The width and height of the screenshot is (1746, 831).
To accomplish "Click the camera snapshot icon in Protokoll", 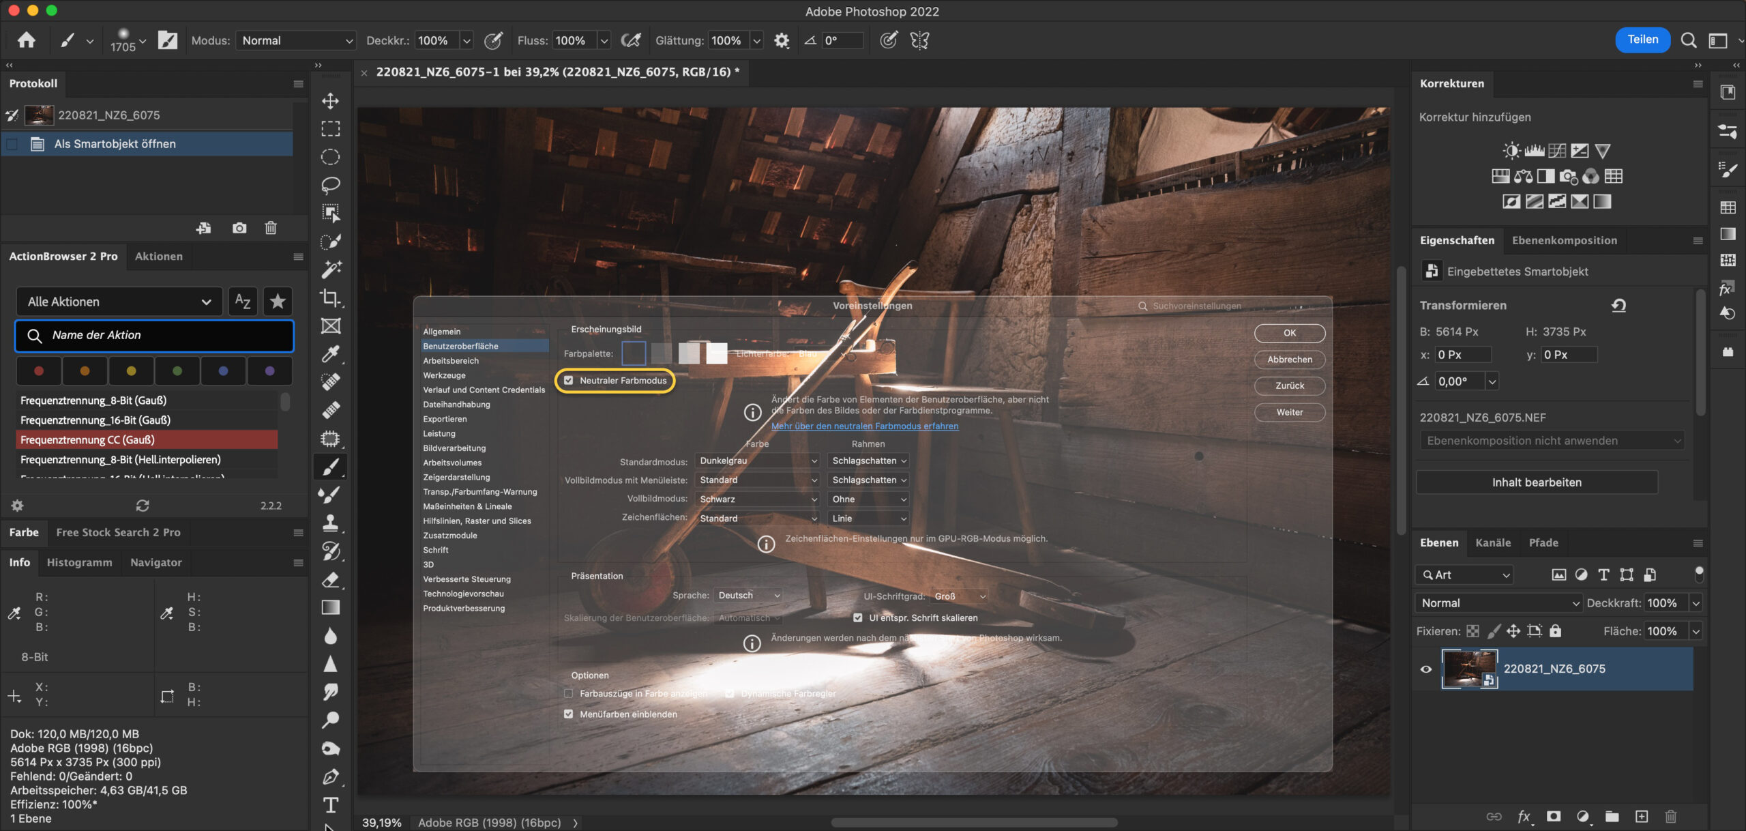I will point(239,228).
